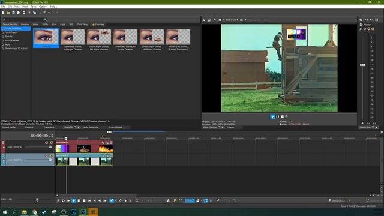This screenshot has width=384, height=216.
Task: Click the Video Output FX icon in preview
Action: 215,20
